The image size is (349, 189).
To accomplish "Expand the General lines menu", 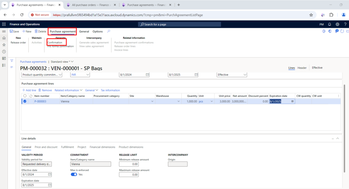I will [91, 90].
